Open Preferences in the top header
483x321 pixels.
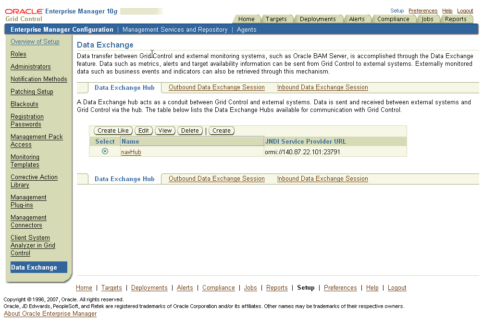click(x=422, y=11)
